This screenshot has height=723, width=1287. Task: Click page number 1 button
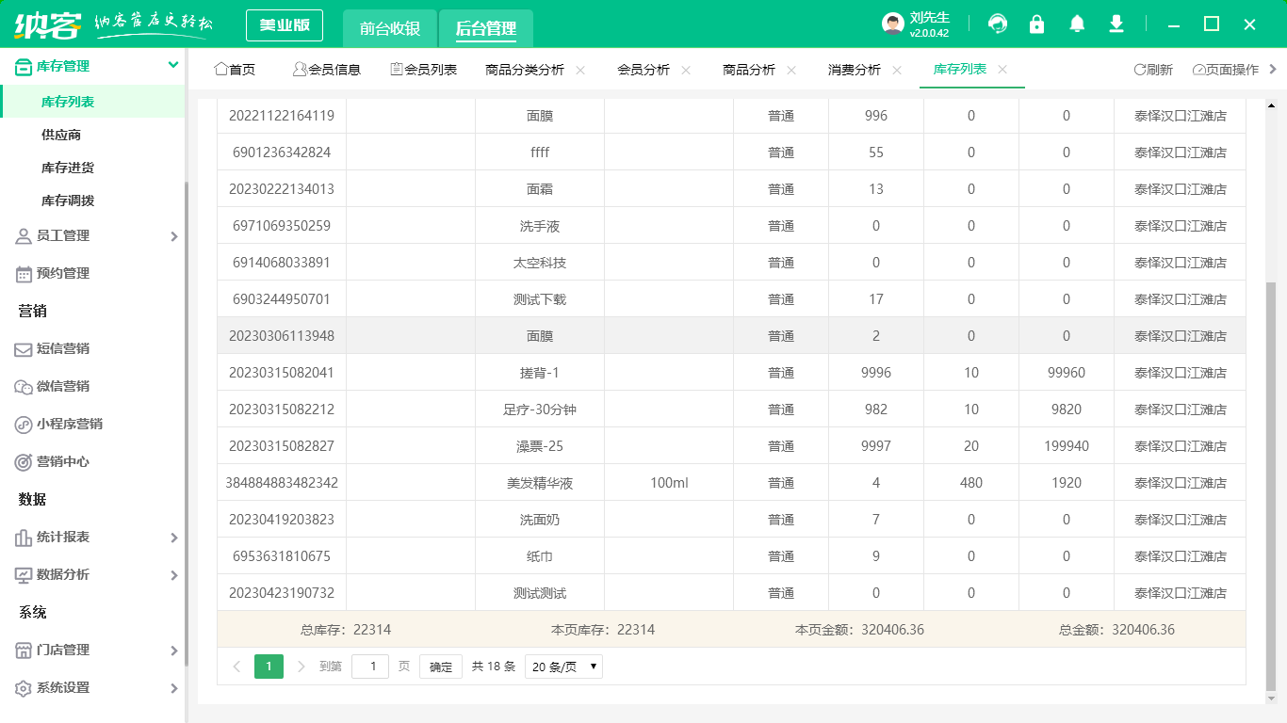(x=269, y=667)
